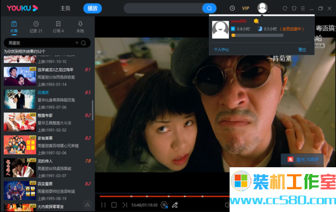
Task: Open the 主页 home tab
Action: (66, 8)
